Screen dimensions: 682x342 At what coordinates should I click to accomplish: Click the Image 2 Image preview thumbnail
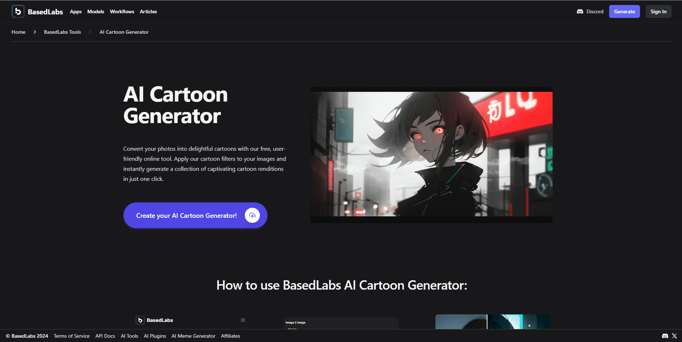pyautogui.click(x=341, y=323)
